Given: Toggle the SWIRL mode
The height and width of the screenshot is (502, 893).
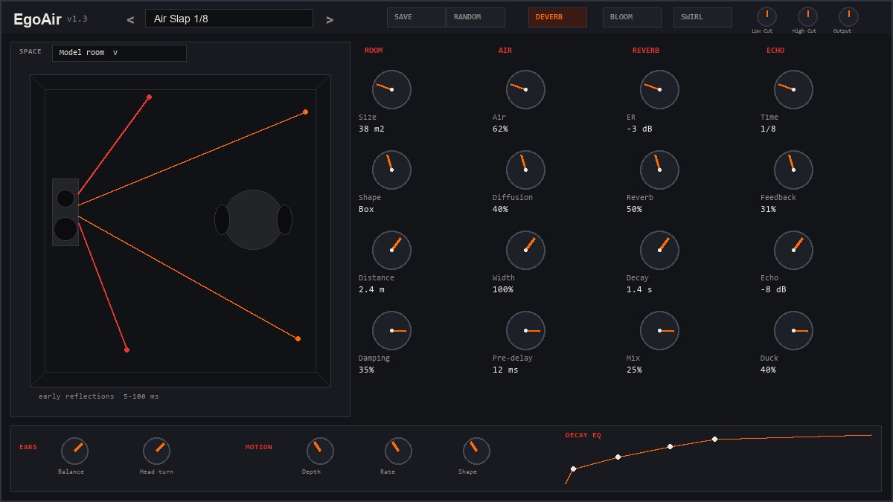Looking at the screenshot, I should (702, 17).
